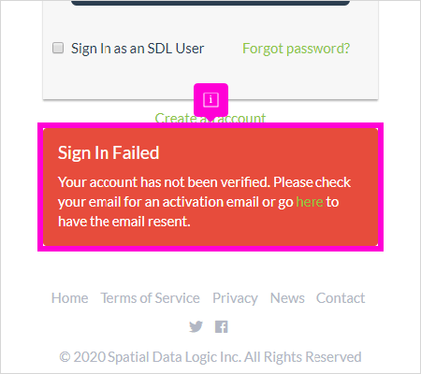
Task: Open the Privacy footer link
Action: pyautogui.click(x=235, y=298)
